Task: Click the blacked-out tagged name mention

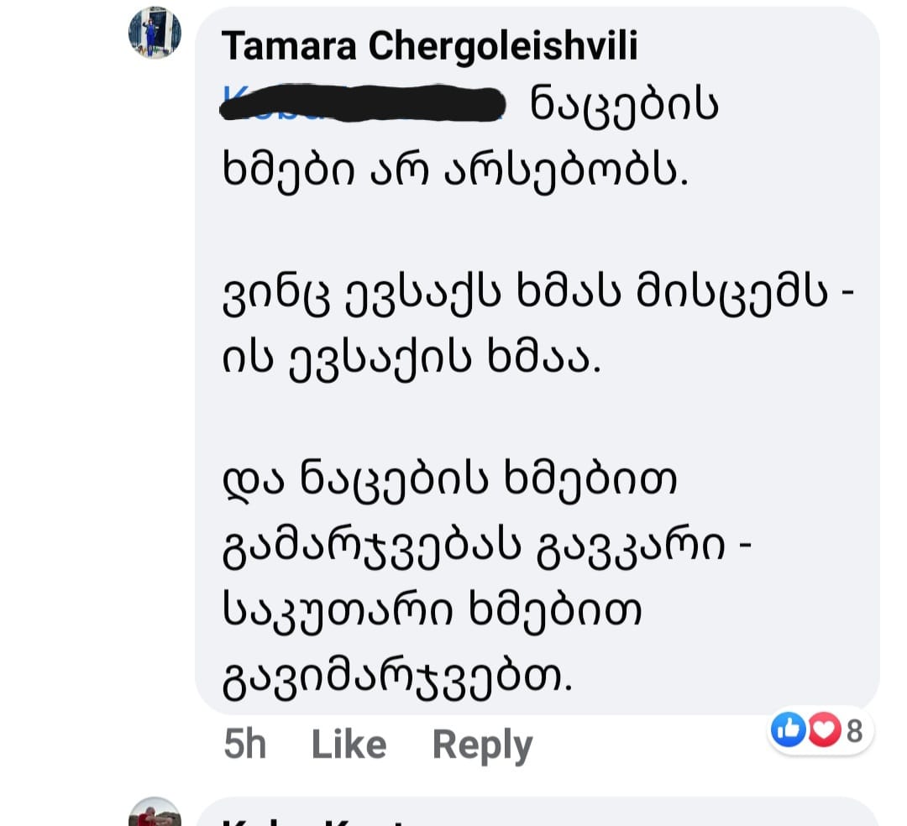Action: pyautogui.click(x=362, y=107)
